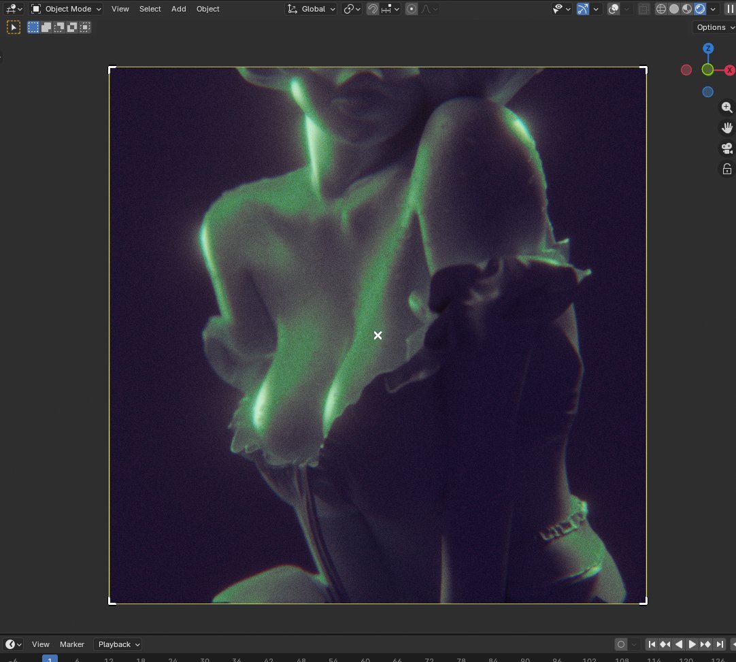
Task: Jump to the first frame
Action: [652, 644]
